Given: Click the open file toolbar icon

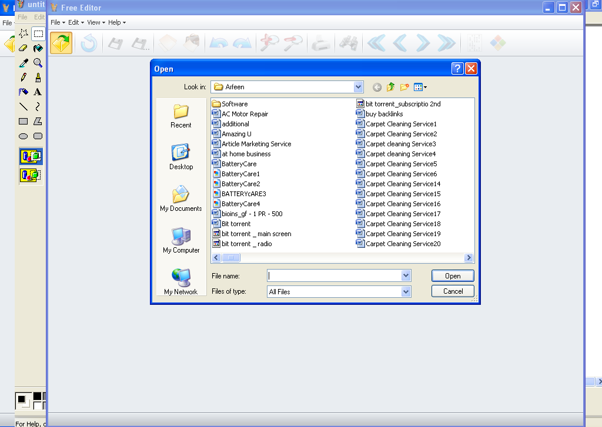Looking at the screenshot, I should point(61,43).
